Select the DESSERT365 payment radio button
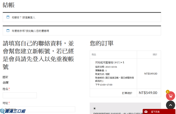This screenshot has width=176, height=114. [x=94, y=108]
